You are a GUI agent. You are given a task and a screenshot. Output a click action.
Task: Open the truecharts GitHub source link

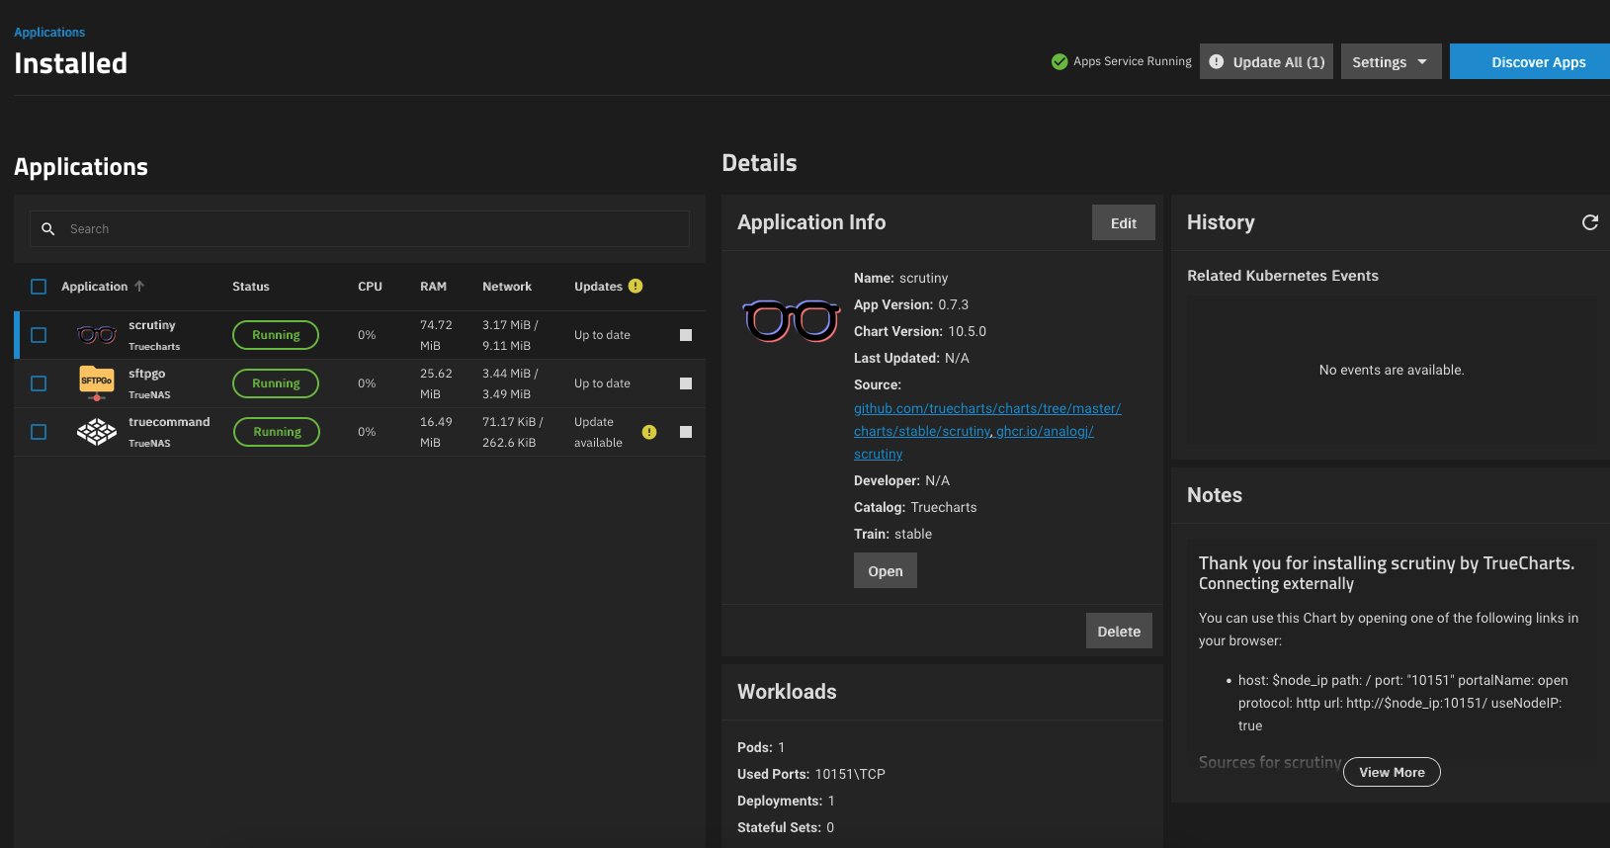[987, 419]
